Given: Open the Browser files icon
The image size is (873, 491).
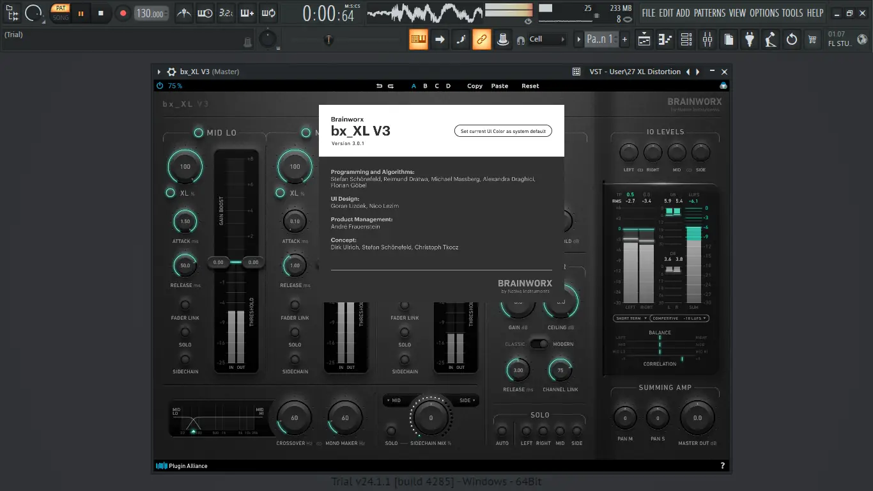Looking at the screenshot, I should click(729, 40).
